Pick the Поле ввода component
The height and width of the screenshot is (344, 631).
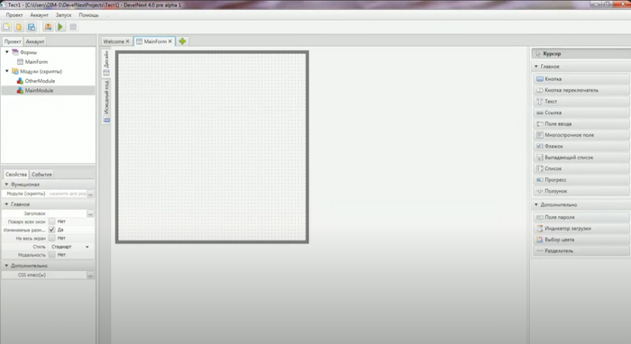point(581,123)
